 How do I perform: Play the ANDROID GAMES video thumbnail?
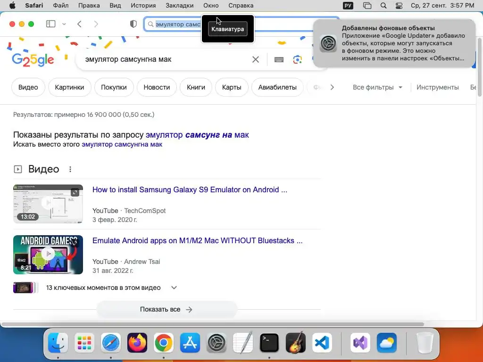click(48, 255)
